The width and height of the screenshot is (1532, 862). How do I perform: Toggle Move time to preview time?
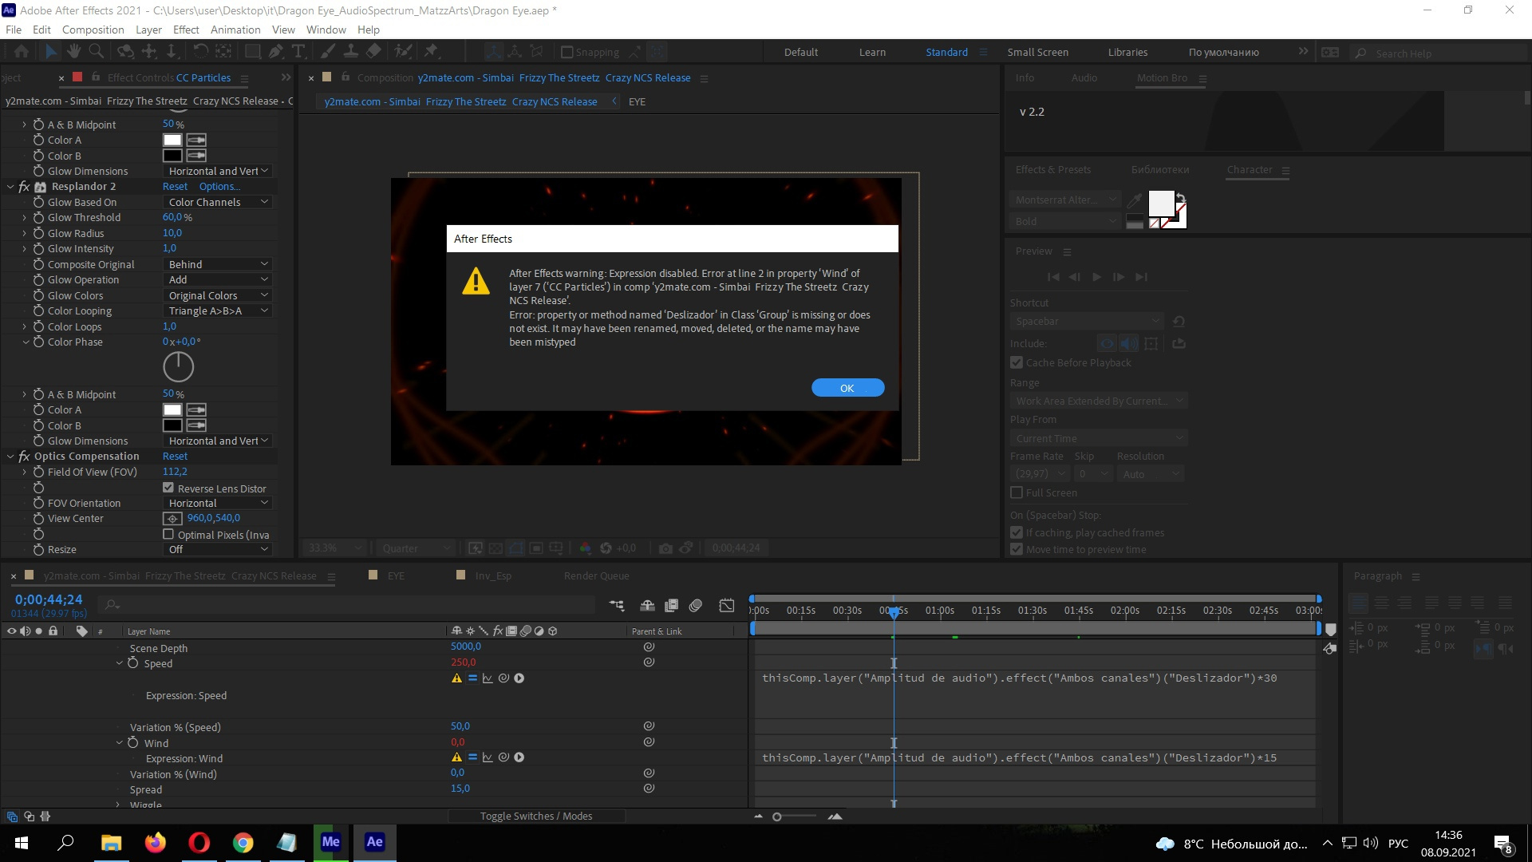pos(1017,549)
